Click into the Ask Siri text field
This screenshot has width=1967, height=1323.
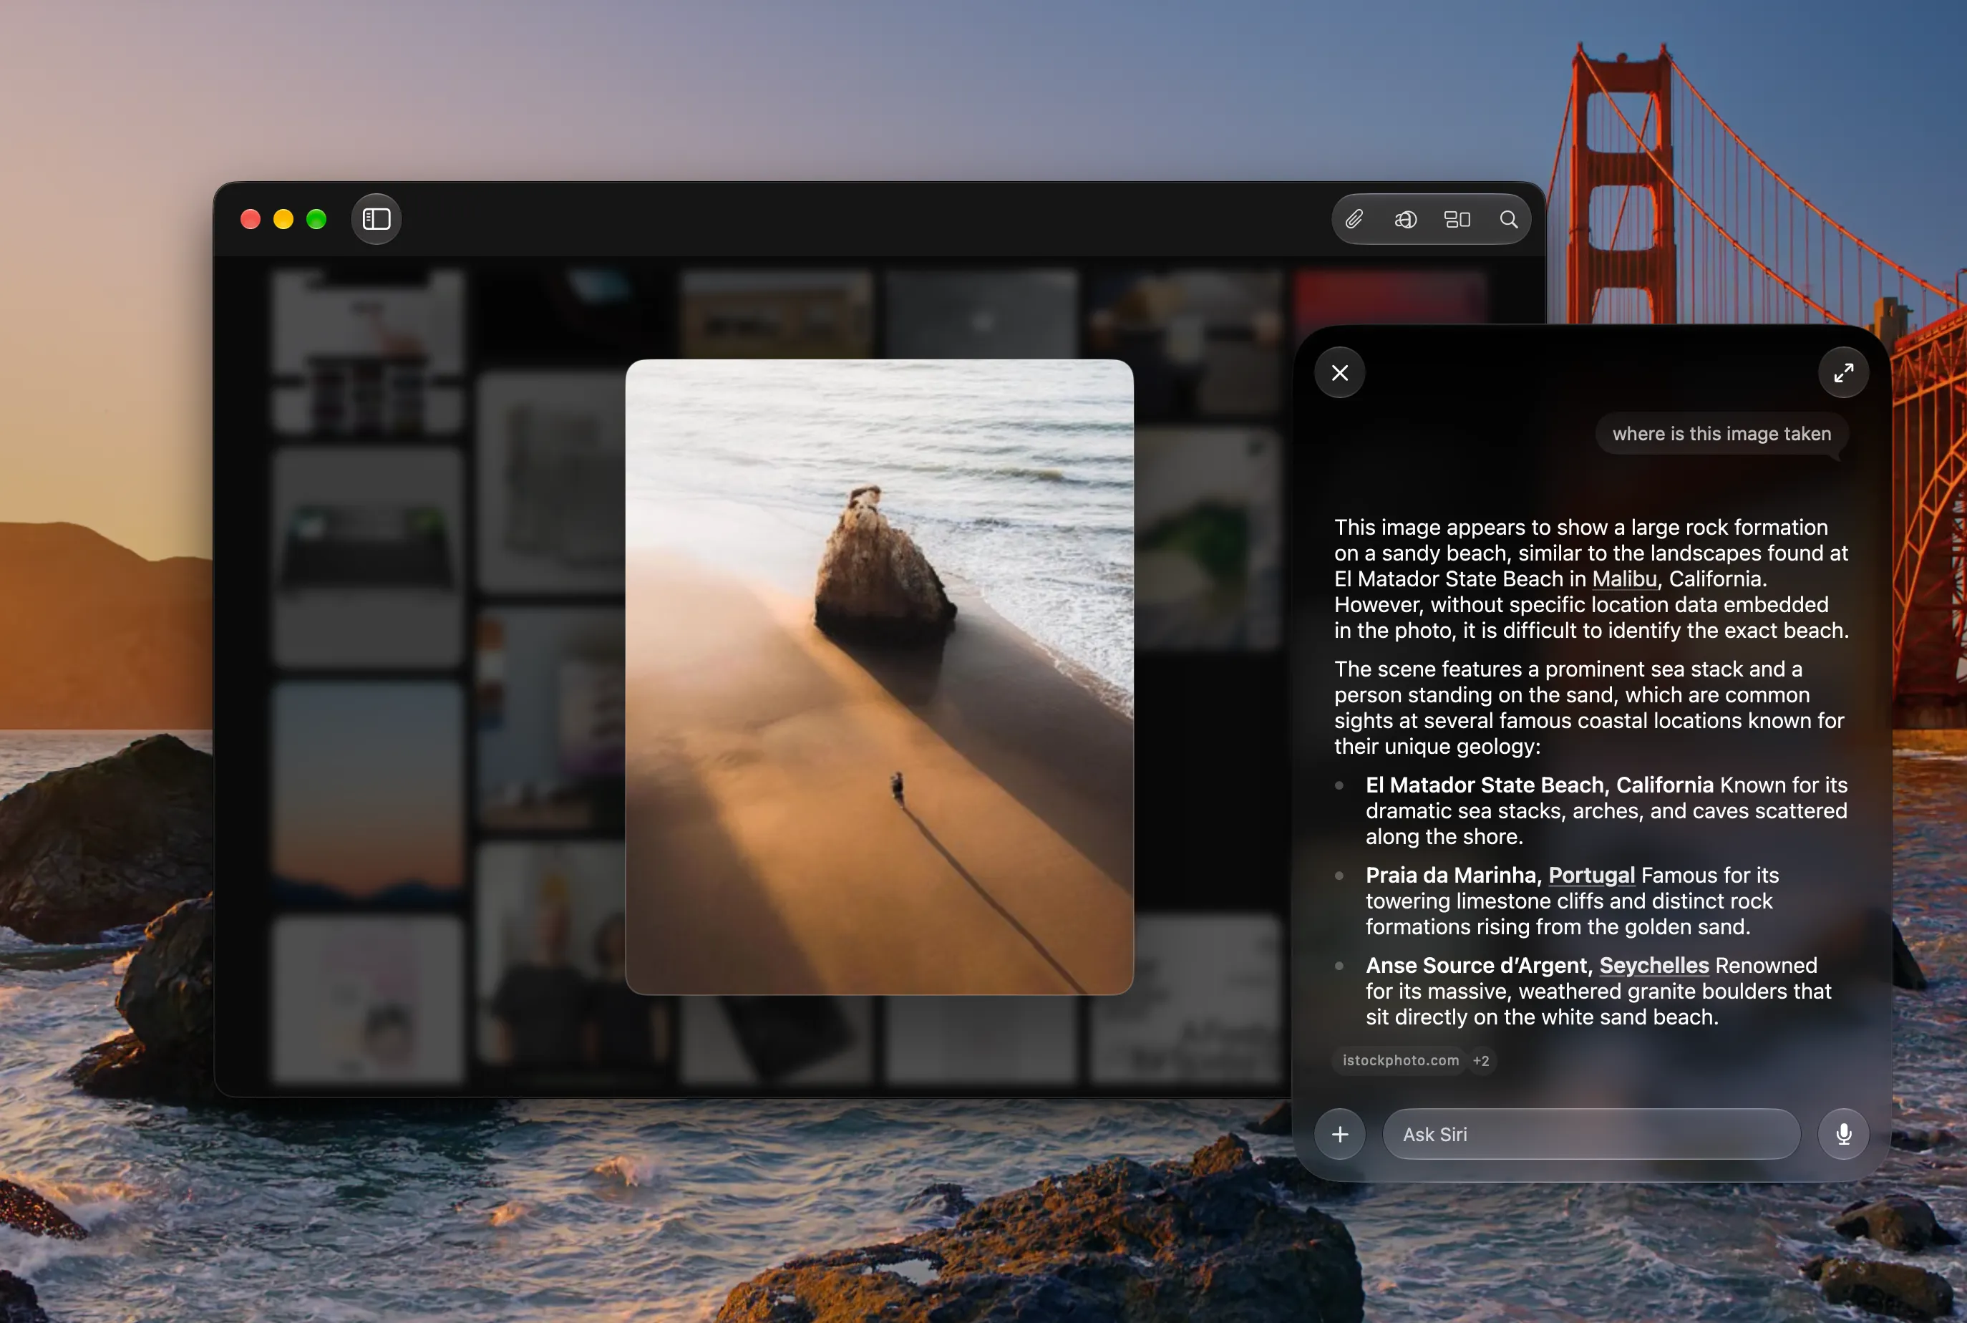coord(1590,1134)
